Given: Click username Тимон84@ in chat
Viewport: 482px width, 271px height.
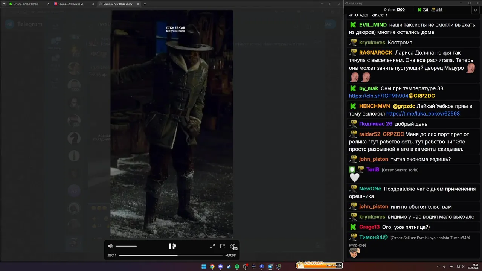Looking at the screenshot, I should [374, 237].
